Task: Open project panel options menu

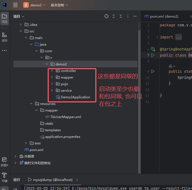Action: coord(128,16)
